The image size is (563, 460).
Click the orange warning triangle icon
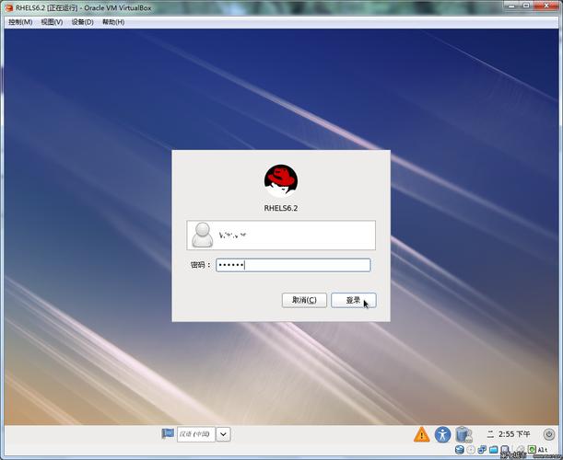pyautogui.click(x=421, y=434)
